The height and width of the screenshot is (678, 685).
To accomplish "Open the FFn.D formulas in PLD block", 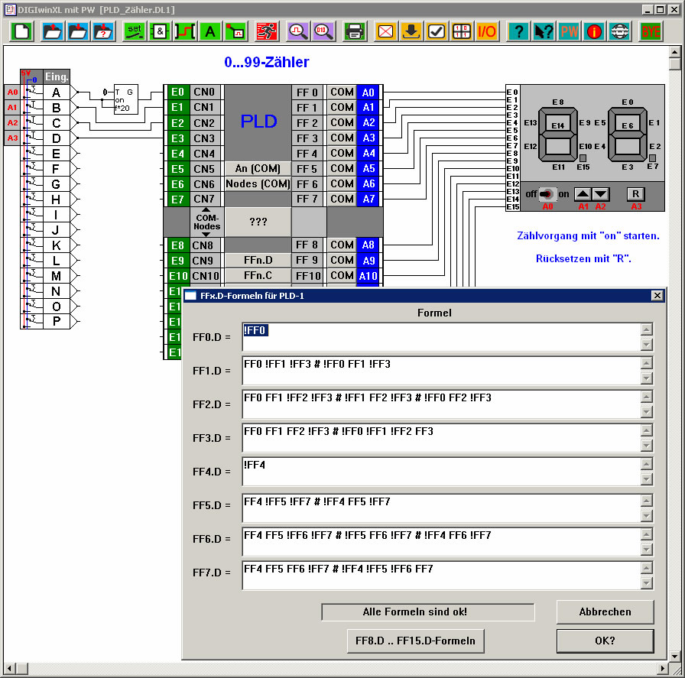I will click(x=258, y=260).
